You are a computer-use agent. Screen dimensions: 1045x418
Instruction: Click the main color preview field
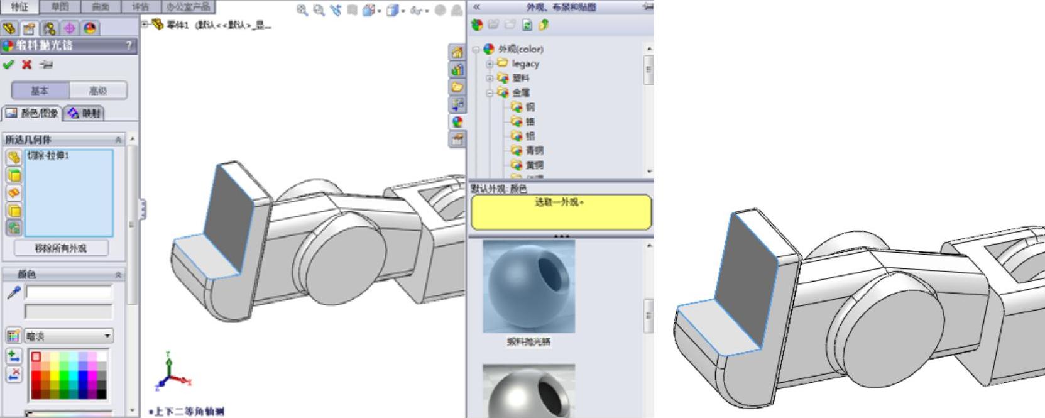pyautogui.click(x=68, y=292)
